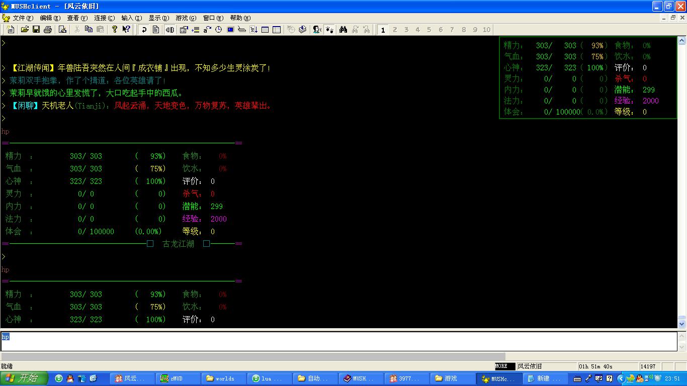This screenshot has width=687, height=386.
Task: Switch to zMUD taskbar button
Action: click(x=177, y=378)
